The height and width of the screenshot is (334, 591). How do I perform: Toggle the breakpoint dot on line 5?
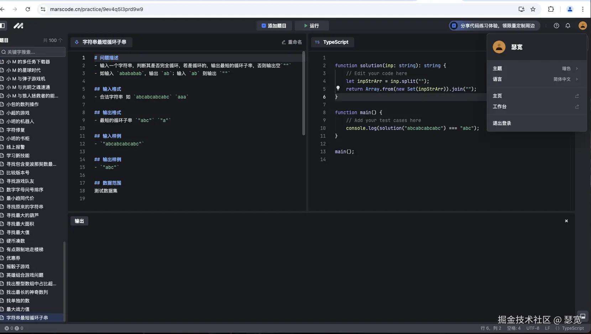pos(338,89)
